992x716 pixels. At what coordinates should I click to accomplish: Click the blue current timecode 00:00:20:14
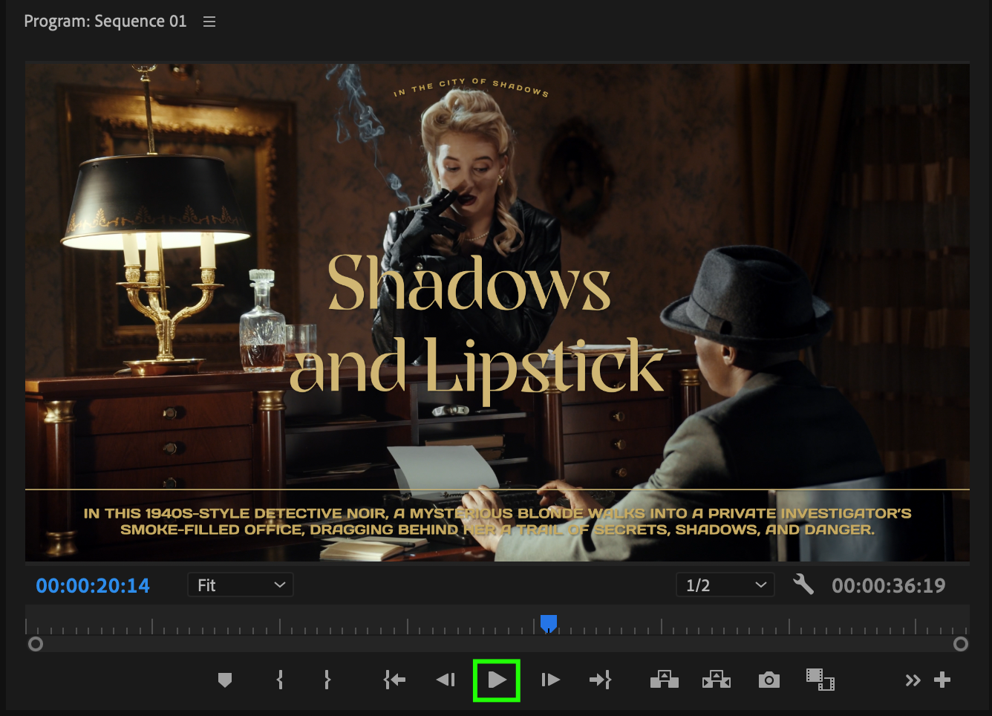click(93, 586)
